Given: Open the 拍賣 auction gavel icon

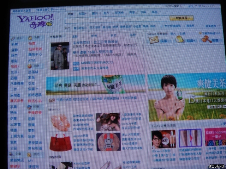Looking at the screenshot, I should pos(206,39).
